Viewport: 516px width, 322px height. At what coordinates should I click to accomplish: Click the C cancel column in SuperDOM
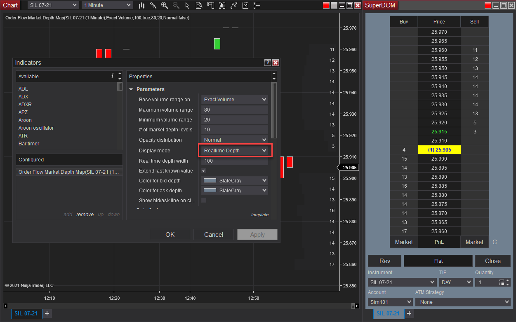click(495, 242)
